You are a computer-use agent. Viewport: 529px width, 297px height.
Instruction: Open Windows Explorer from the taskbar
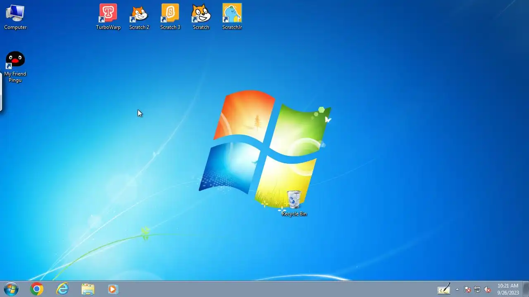coord(88,289)
